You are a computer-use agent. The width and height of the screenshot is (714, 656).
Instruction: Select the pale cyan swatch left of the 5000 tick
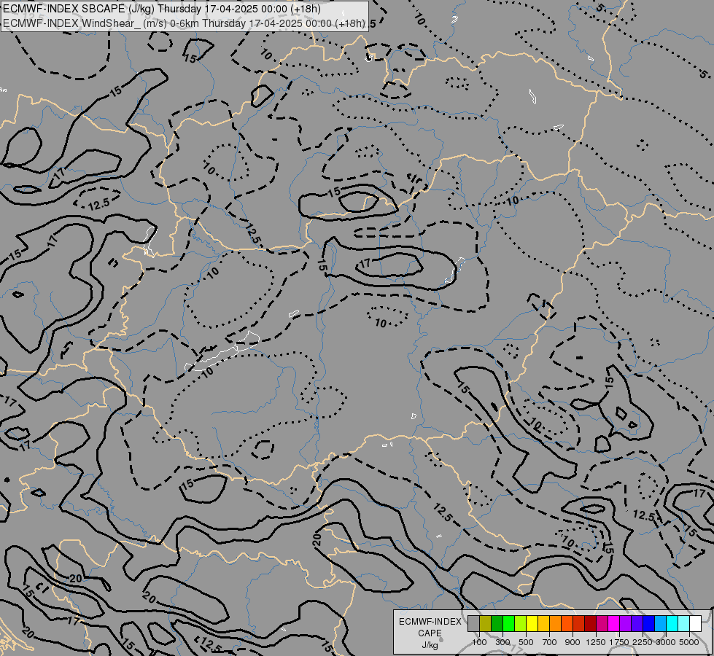click(684, 624)
